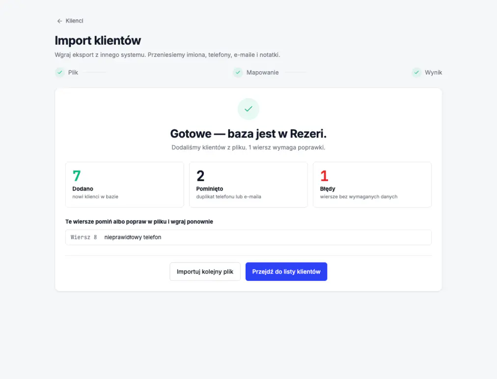The height and width of the screenshot is (379, 497).
Task: Click 'Gotowe — baza jest w Rezeri.' heading
Action: 248,134
